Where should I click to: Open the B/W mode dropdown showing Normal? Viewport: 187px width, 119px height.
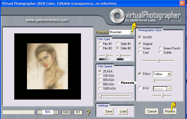pos(169,89)
